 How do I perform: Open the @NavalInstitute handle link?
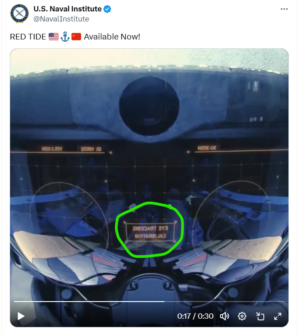point(61,19)
